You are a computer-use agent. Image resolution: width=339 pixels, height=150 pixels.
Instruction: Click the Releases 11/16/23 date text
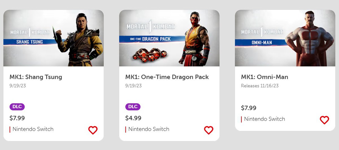260,86
